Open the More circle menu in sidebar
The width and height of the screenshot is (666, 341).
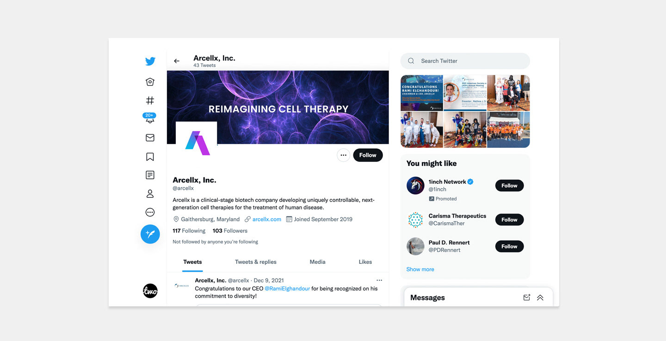click(x=150, y=213)
